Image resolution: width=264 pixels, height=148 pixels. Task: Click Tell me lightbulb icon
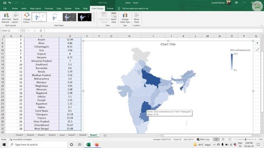(119, 8)
